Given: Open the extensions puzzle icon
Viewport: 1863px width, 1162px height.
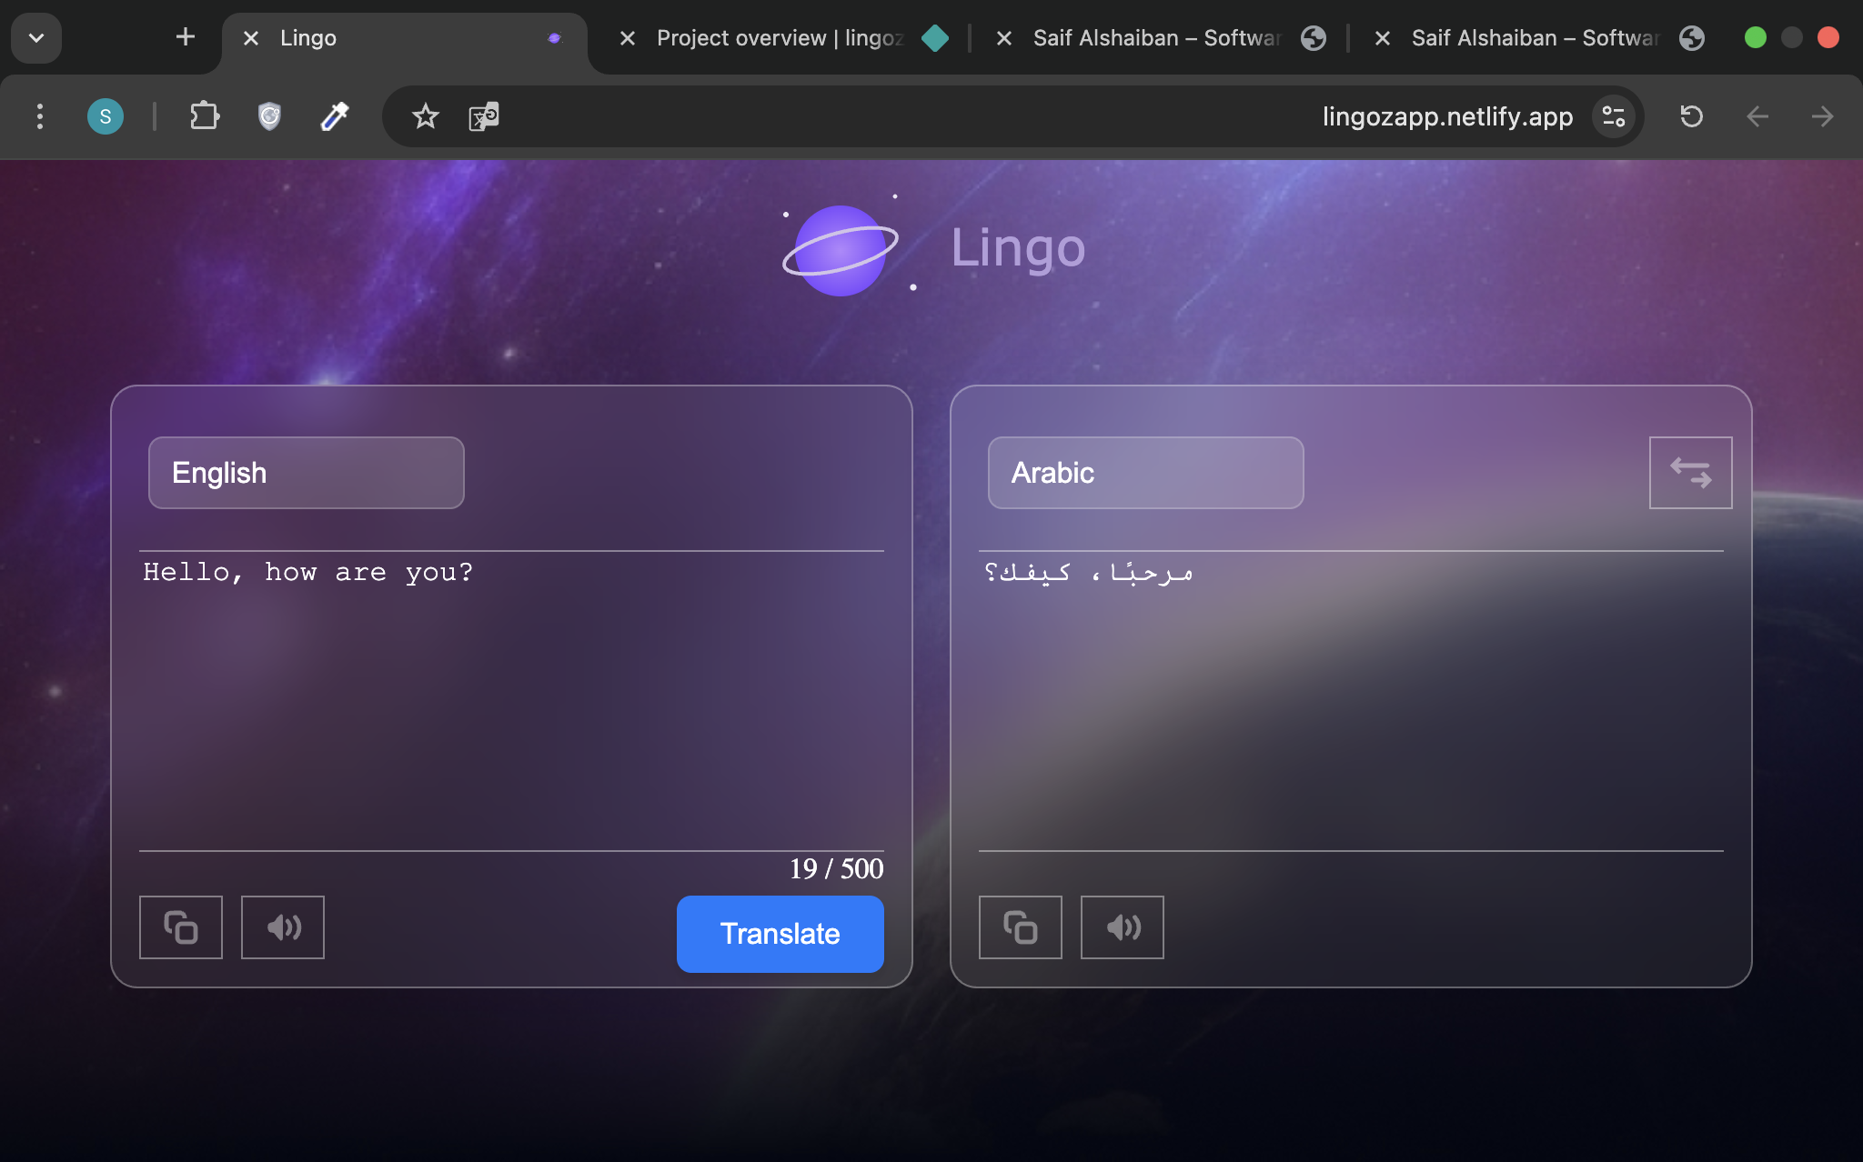Looking at the screenshot, I should click(x=205, y=116).
